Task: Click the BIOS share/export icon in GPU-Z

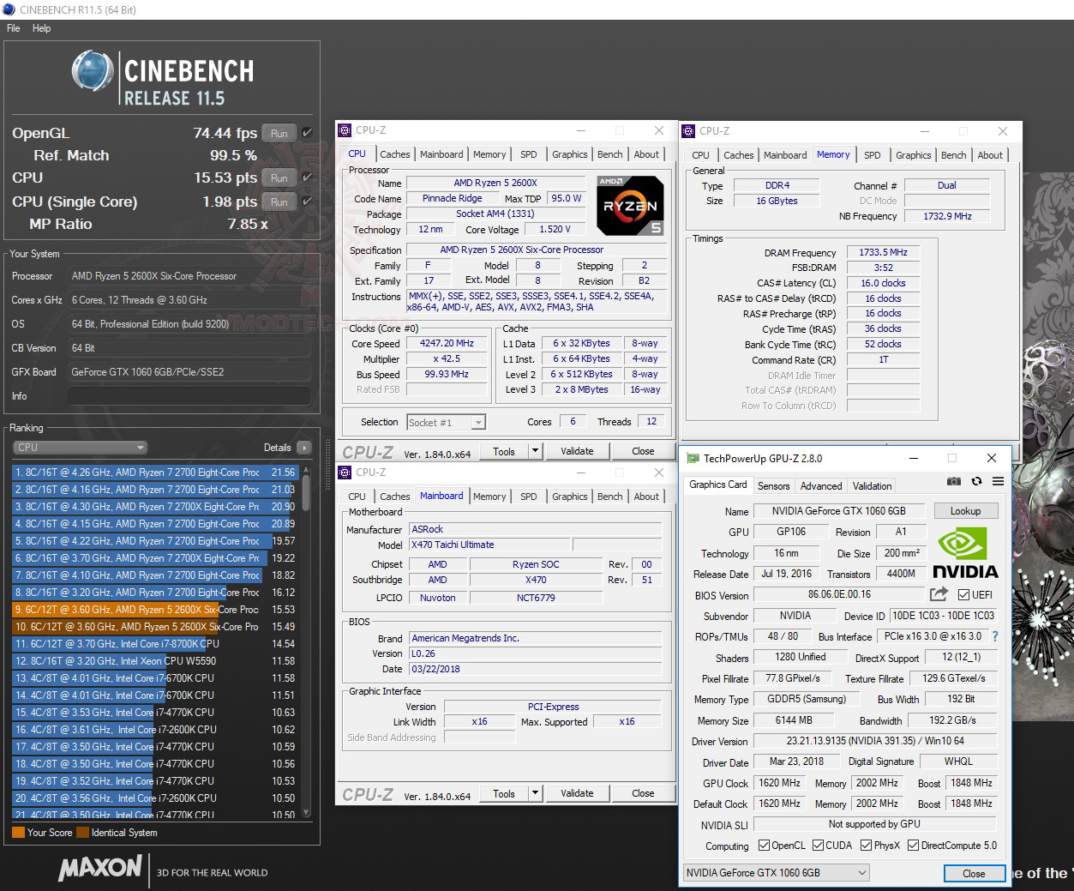Action: tap(939, 594)
